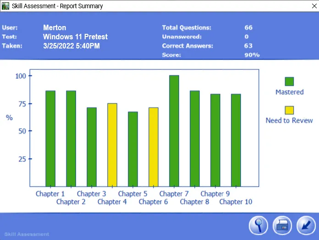Click the Skill Assessment app icon in title bar

[x=5, y=6]
